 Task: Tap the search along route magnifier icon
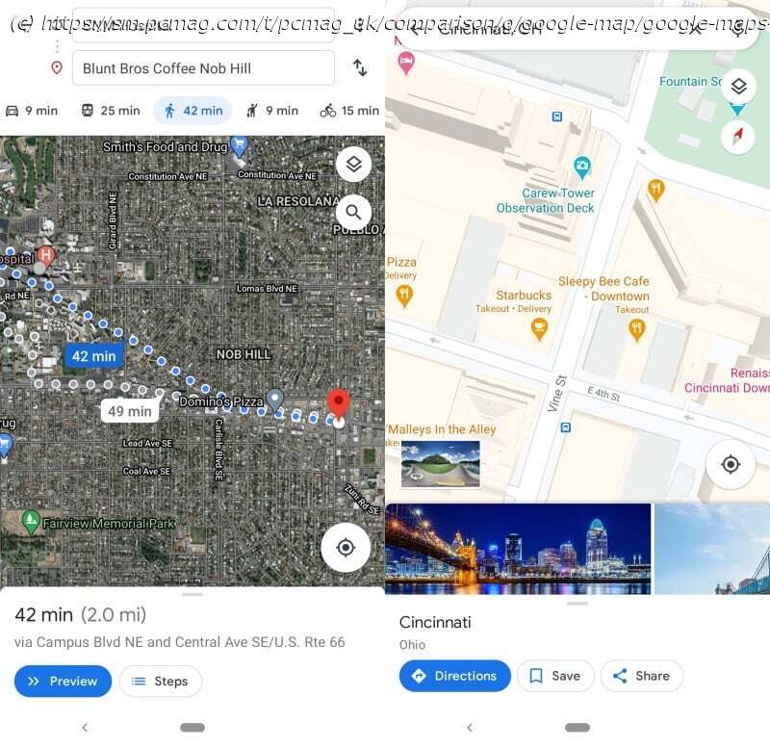353,212
